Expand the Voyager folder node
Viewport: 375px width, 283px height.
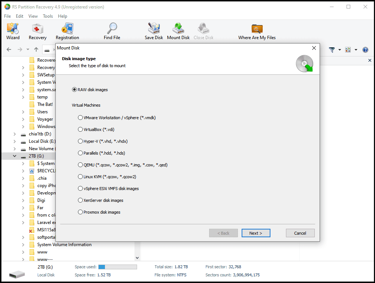(x=23, y=120)
